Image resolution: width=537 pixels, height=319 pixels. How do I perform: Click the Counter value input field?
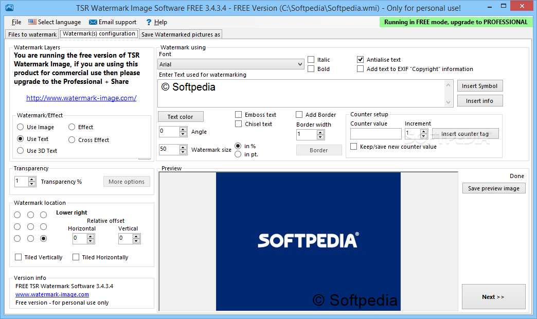[375, 134]
